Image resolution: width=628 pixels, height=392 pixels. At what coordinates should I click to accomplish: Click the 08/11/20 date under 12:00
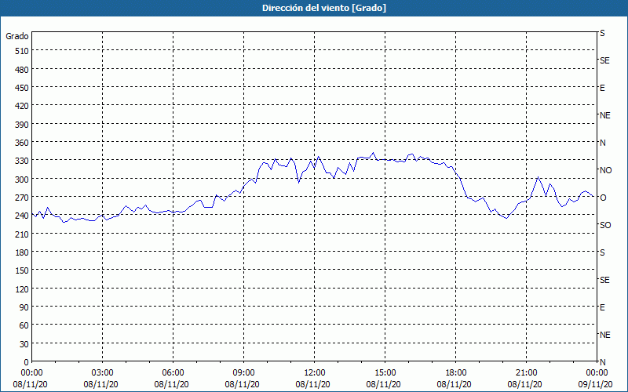pyautogui.click(x=312, y=384)
